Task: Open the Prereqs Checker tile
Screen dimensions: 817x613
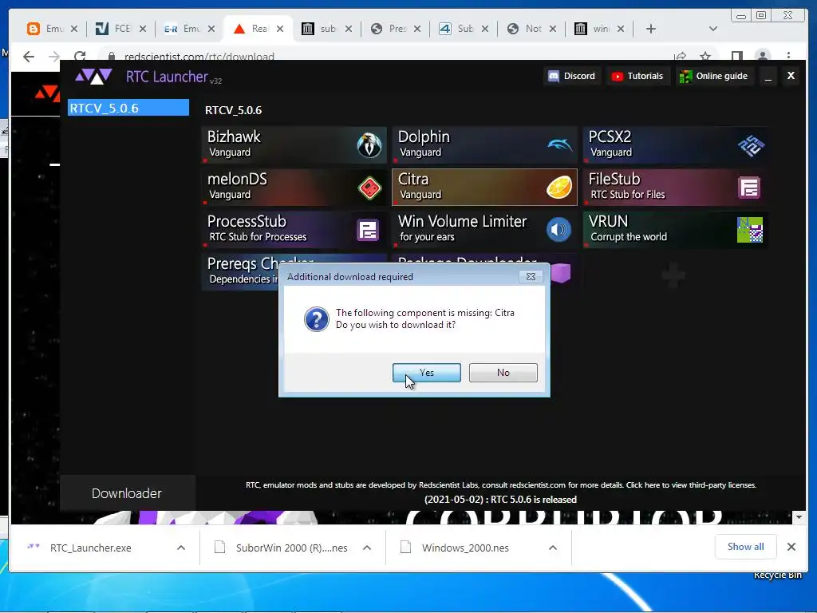Action: pos(239,271)
